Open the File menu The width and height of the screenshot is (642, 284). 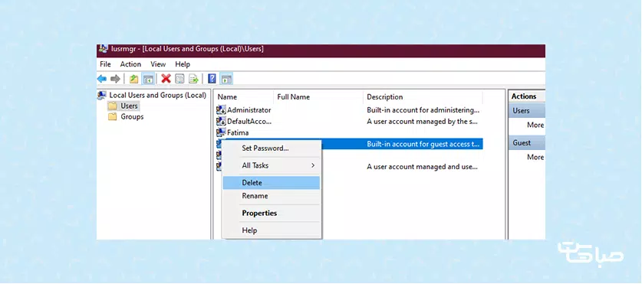coord(105,64)
